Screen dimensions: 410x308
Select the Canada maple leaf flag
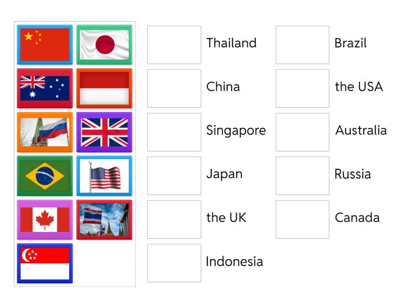45,219
